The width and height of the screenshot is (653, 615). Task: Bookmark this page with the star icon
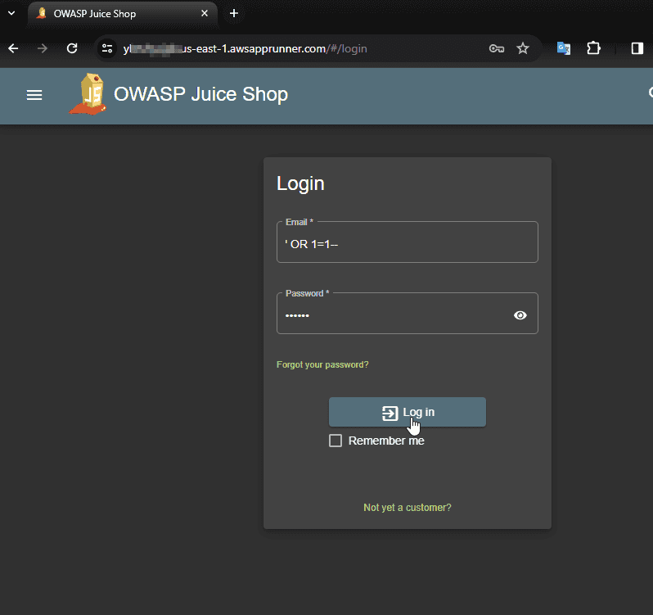[x=523, y=48]
